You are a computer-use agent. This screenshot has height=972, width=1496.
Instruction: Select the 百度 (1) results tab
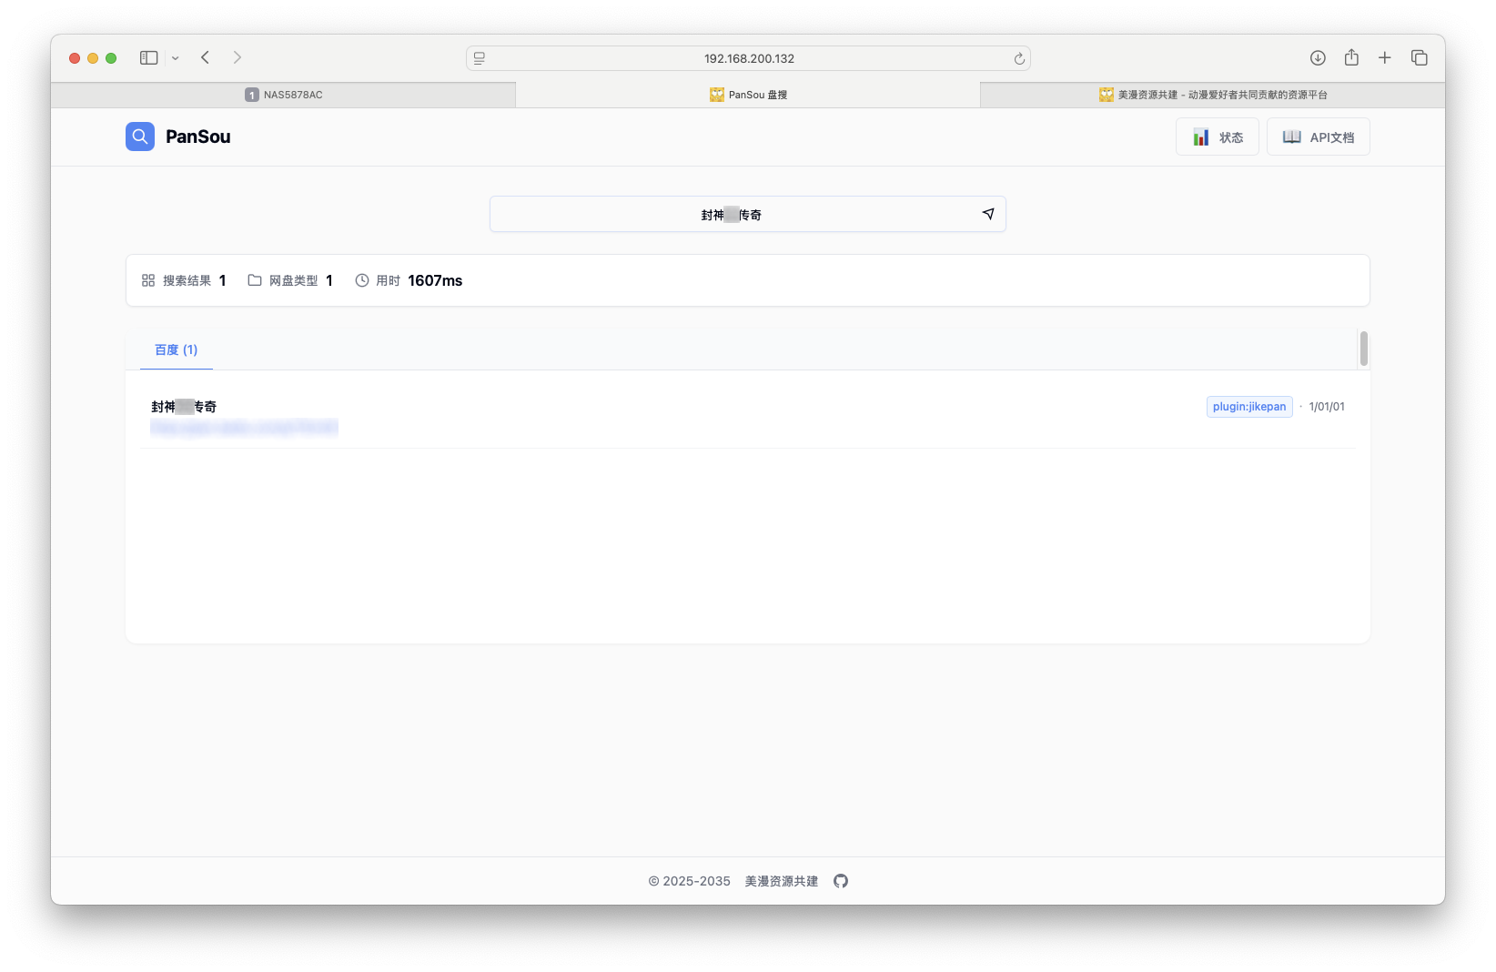point(176,349)
